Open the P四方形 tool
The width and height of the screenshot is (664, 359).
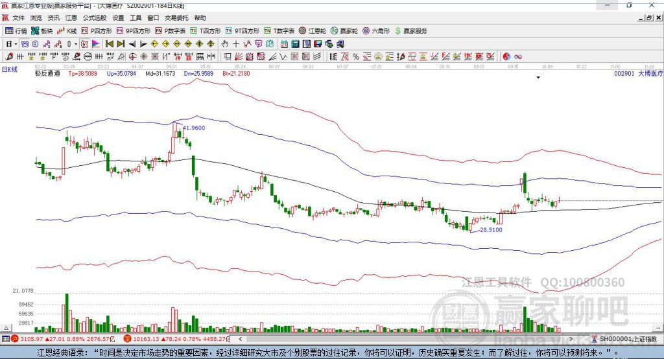tap(97, 31)
